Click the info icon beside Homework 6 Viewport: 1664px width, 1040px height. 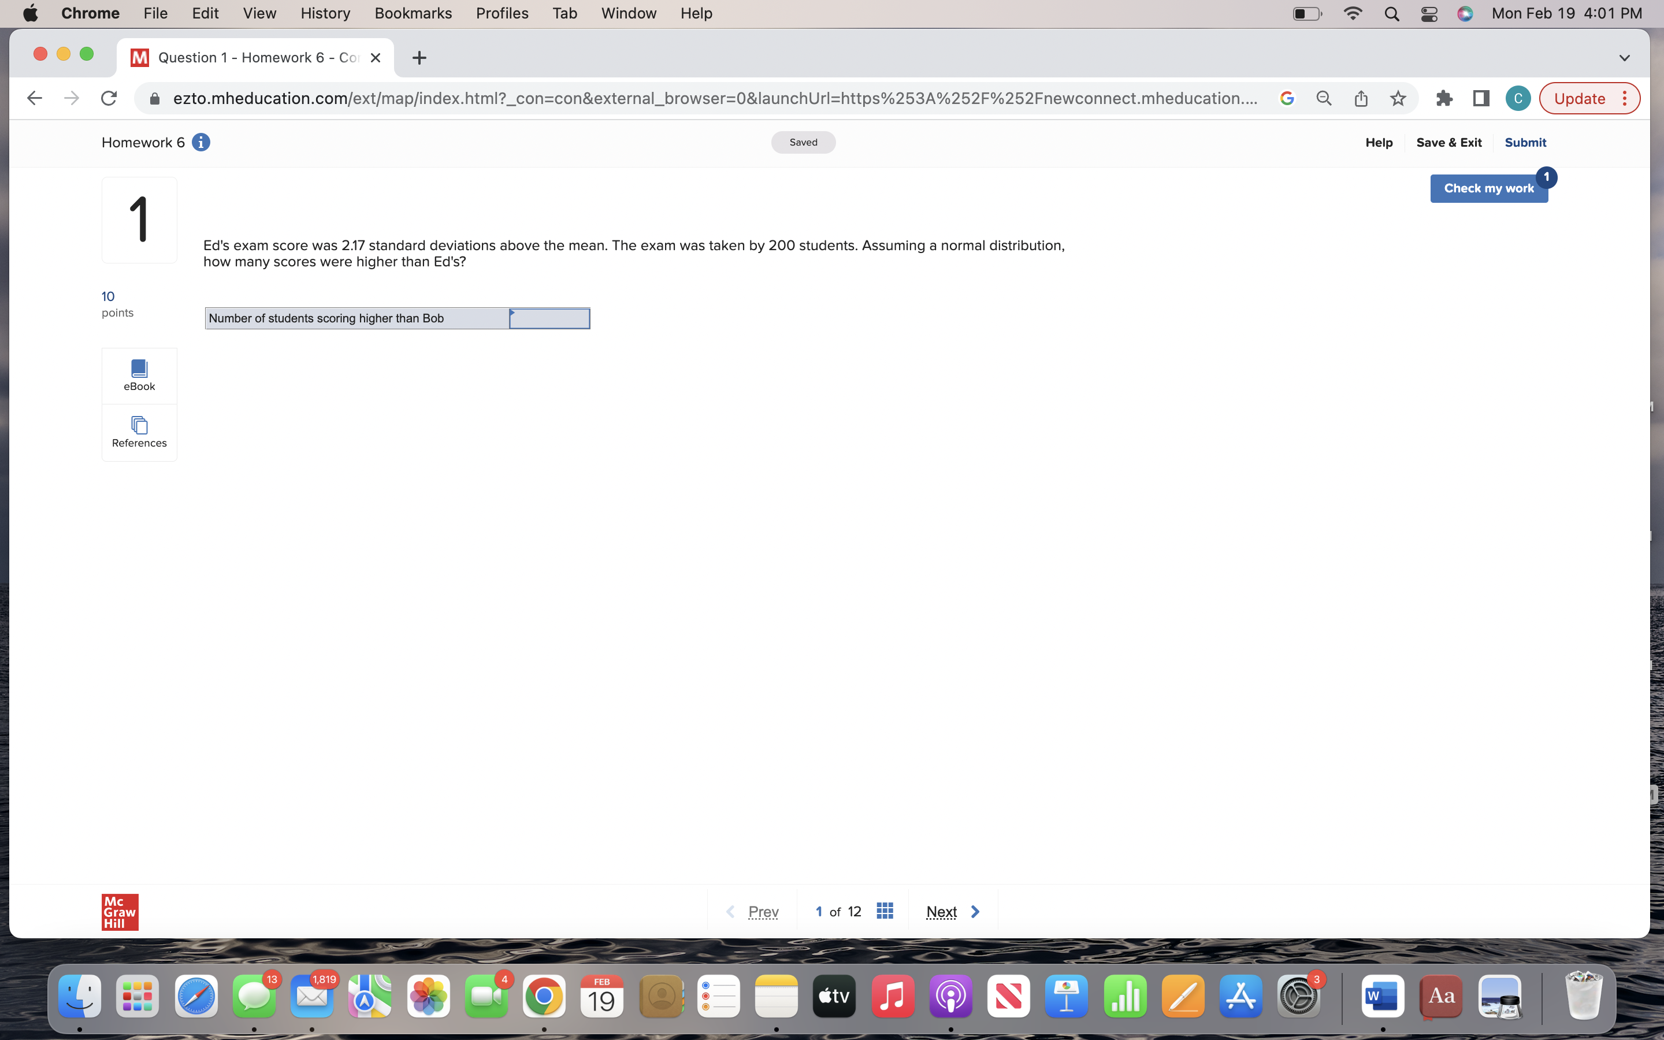click(201, 142)
